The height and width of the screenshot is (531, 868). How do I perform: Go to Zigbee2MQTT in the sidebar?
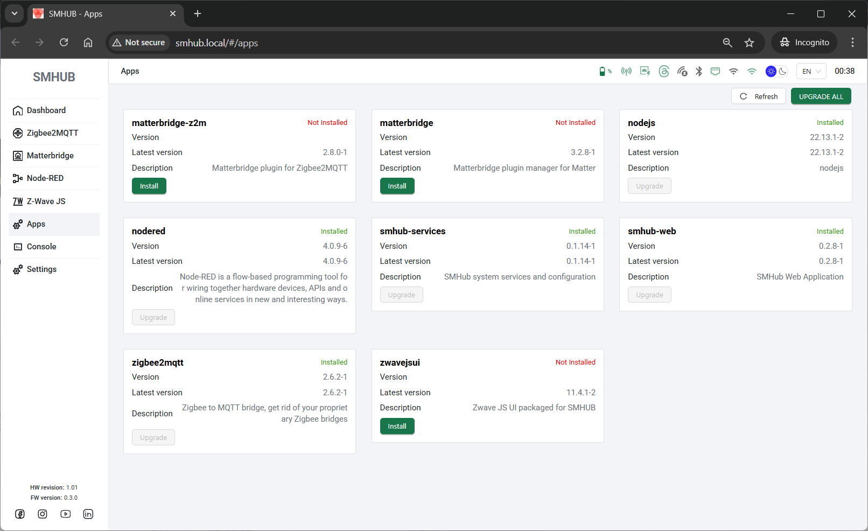pos(52,133)
